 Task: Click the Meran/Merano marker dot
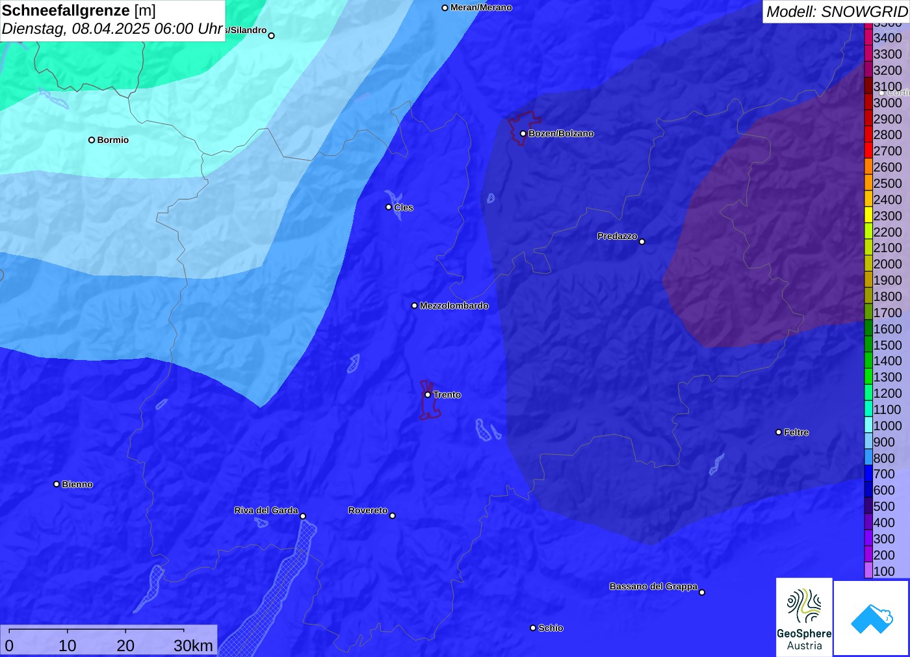click(x=445, y=8)
